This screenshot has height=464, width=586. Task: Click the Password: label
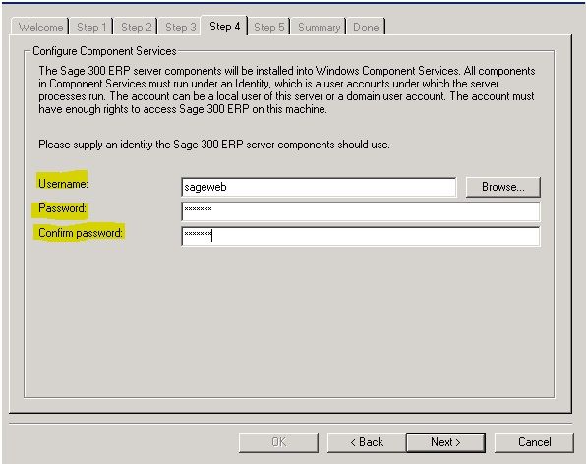pyautogui.click(x=62, y=208)
